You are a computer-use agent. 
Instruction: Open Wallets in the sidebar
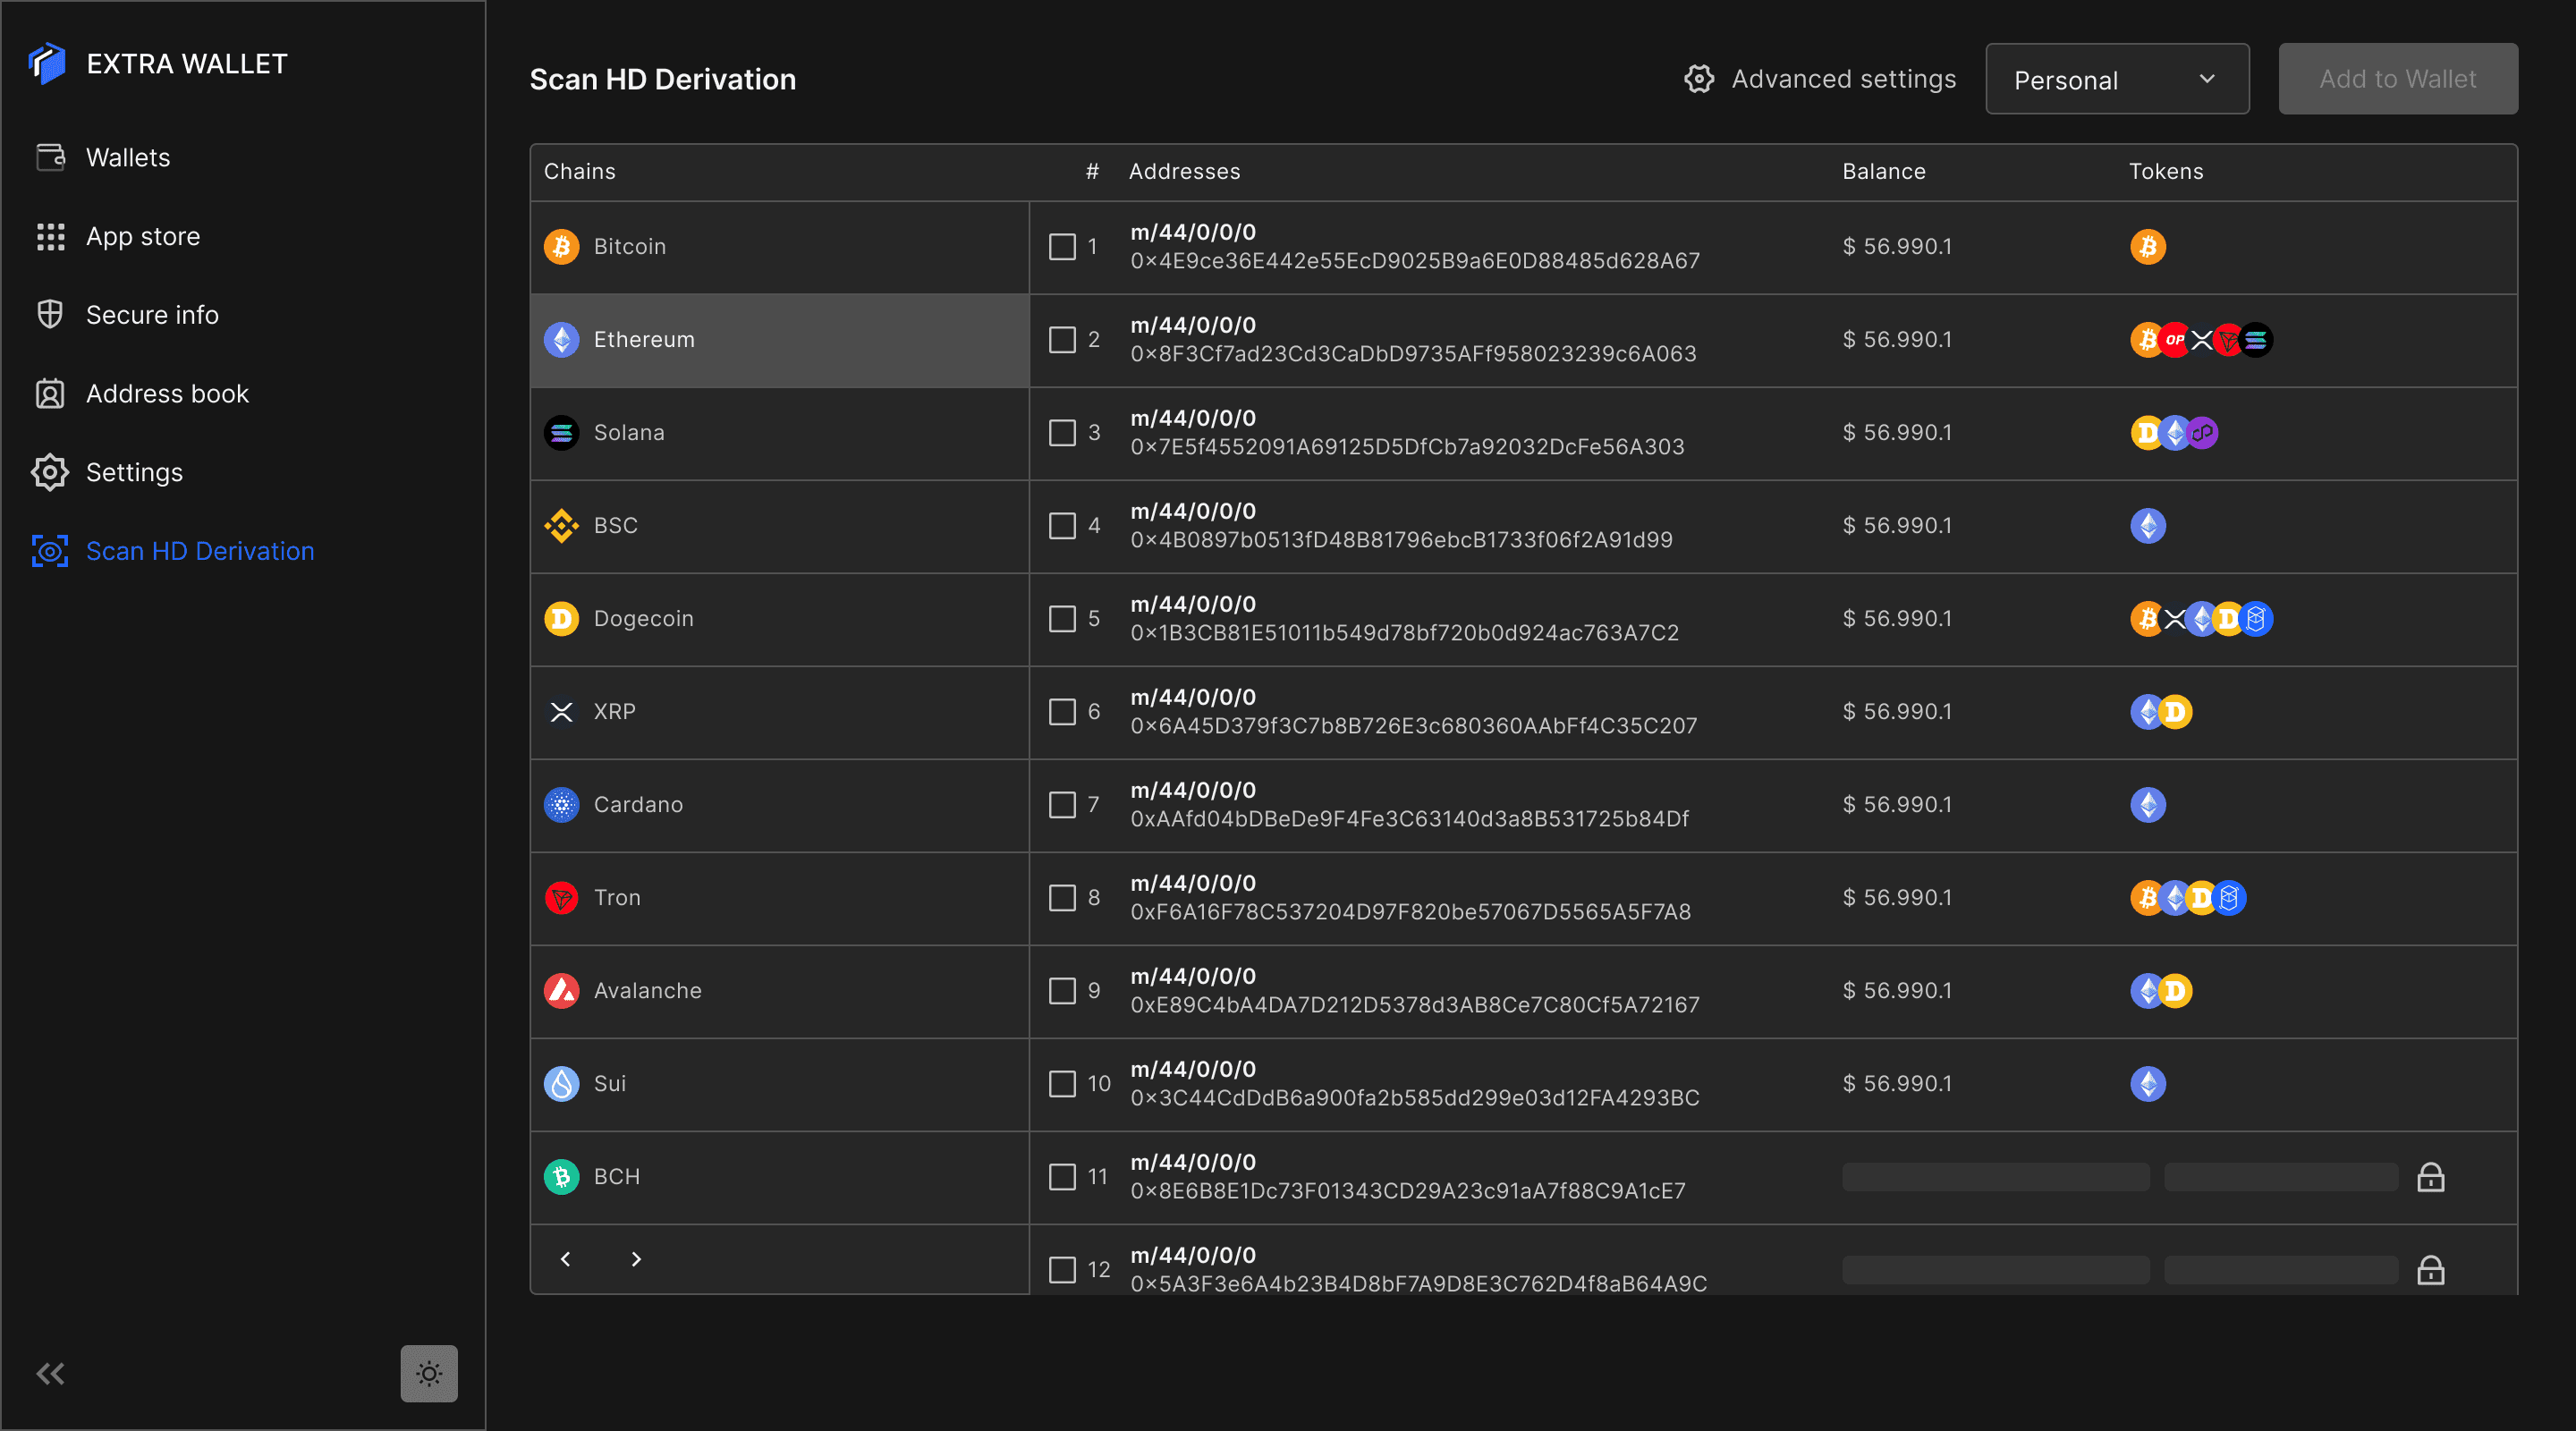[128, 158]
